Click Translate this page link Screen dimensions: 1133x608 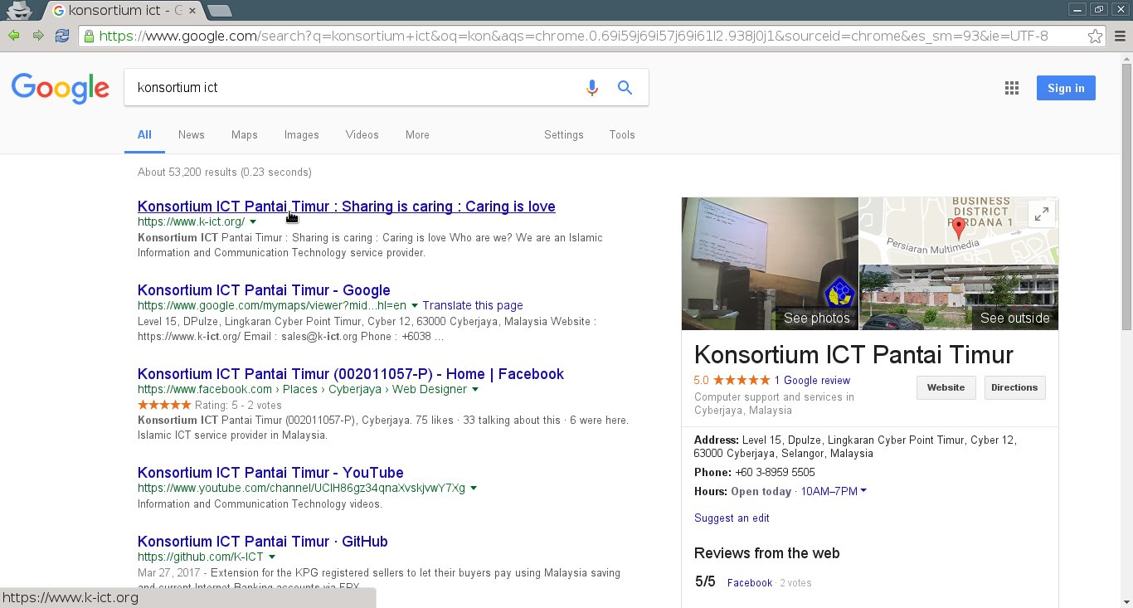[473, 305]
